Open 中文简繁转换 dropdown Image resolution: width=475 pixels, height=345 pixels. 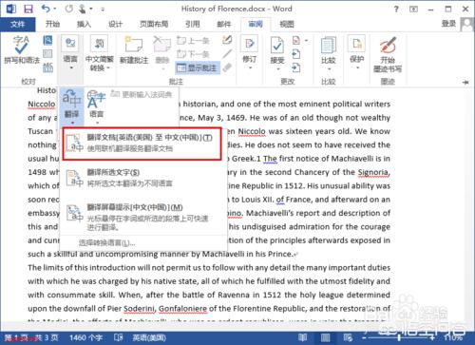click(x=100, y=53)
